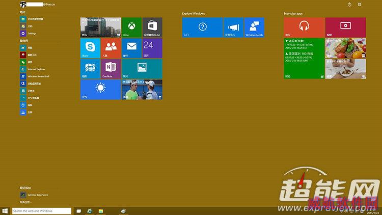This screenshot has height=215, width=382.
Task: Open the Mail tile
Action: click(131, 48)
